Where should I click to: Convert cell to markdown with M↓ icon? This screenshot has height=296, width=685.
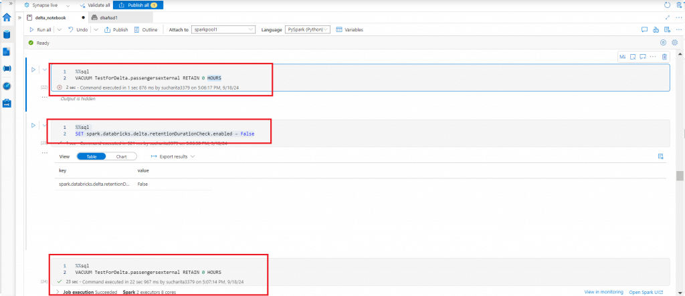point(623,56)
